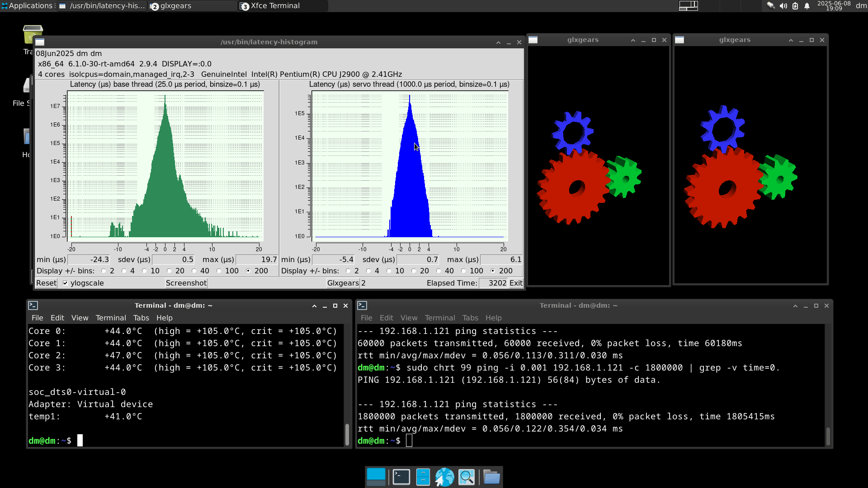Click latency-histogram window menu icon
Screen dimensions: 868x488
[40, 42]
